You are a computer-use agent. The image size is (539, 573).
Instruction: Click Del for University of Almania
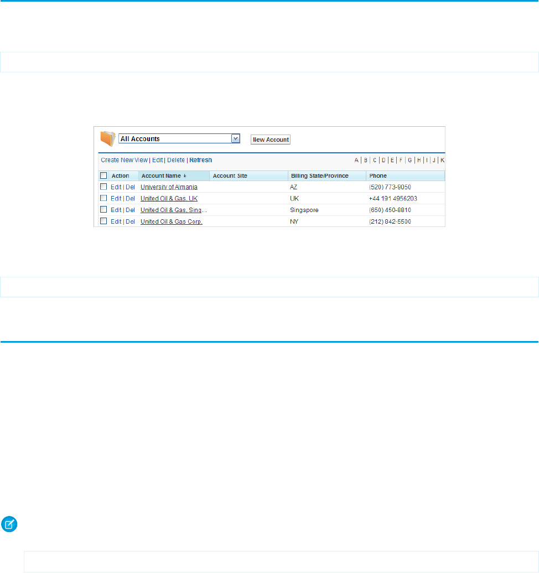click(131, 187)
